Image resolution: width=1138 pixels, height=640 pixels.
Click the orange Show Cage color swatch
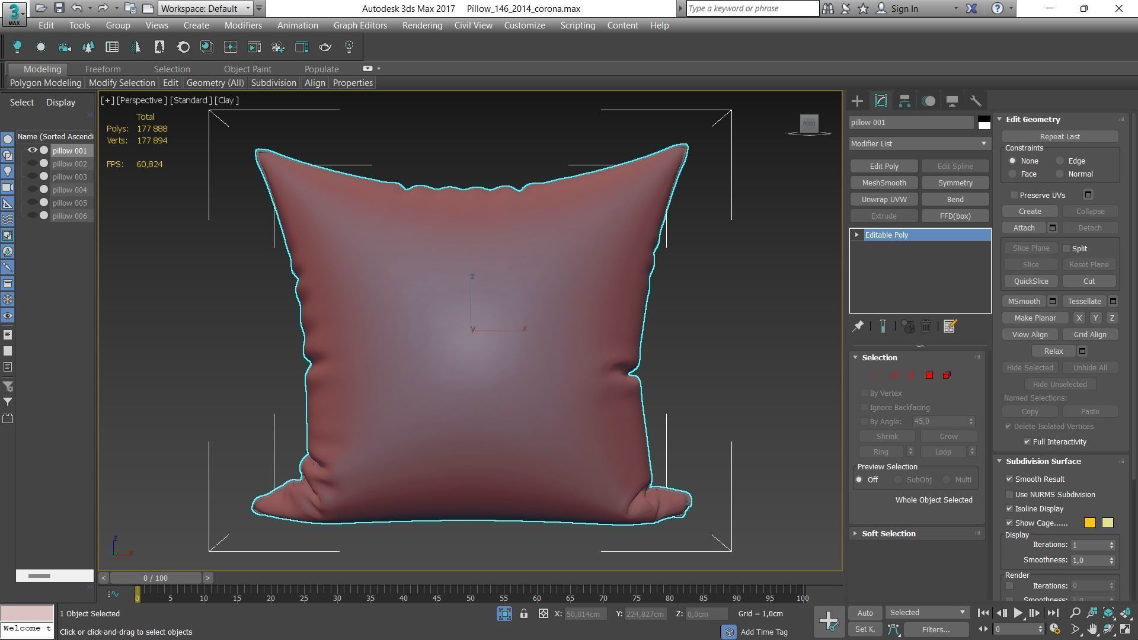point(1089,523)
